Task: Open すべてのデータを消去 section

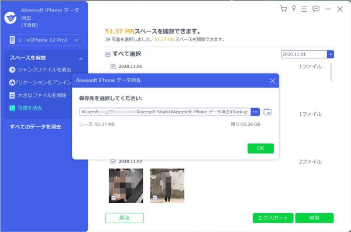Action: pos(35,127)
